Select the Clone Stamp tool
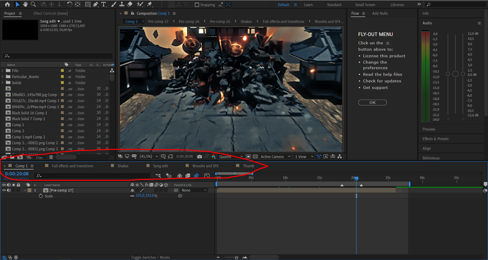Screen dimensions: 488x260 pos(122,5)
